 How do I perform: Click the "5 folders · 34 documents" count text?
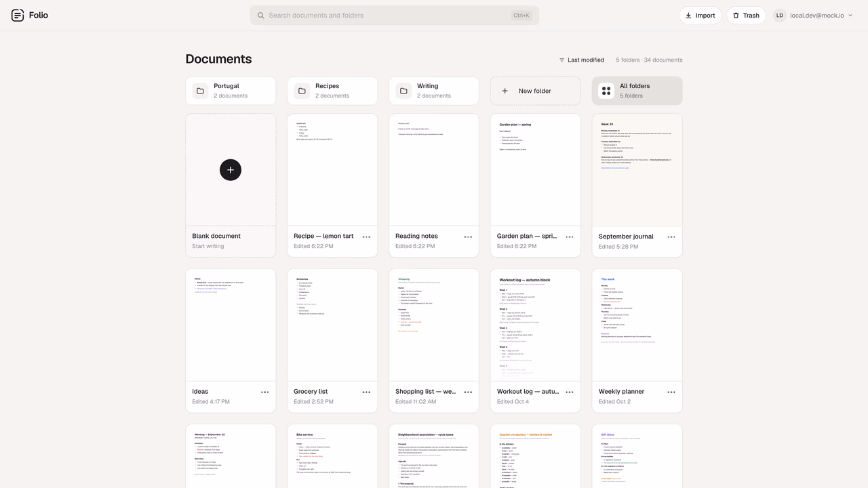(x=649, y=60)
